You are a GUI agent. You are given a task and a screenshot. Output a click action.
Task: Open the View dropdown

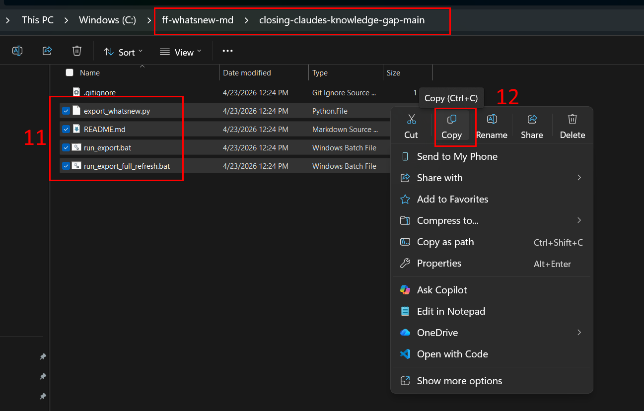[x=180, y=52]
